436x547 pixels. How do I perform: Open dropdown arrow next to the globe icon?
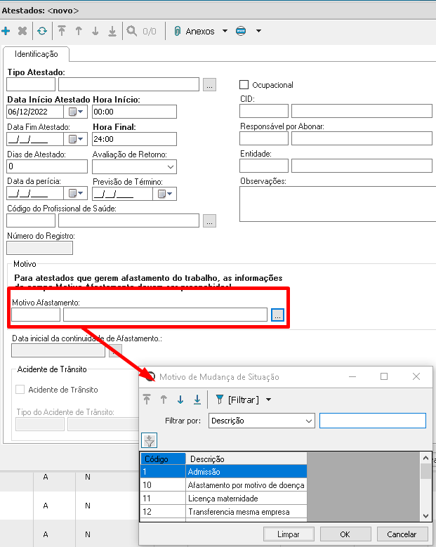click(x=258, y=31)
